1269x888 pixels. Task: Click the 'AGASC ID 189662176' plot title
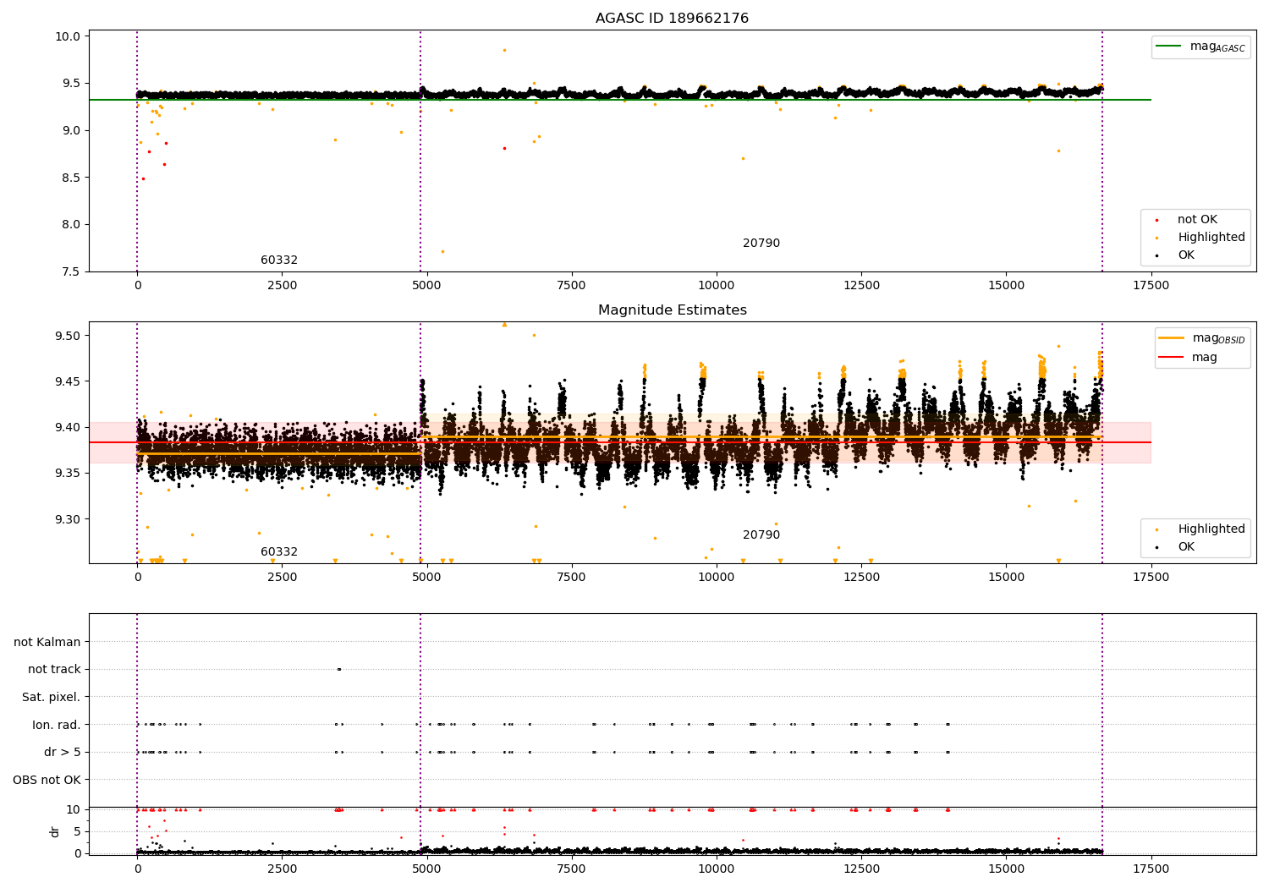click(672, 19)
